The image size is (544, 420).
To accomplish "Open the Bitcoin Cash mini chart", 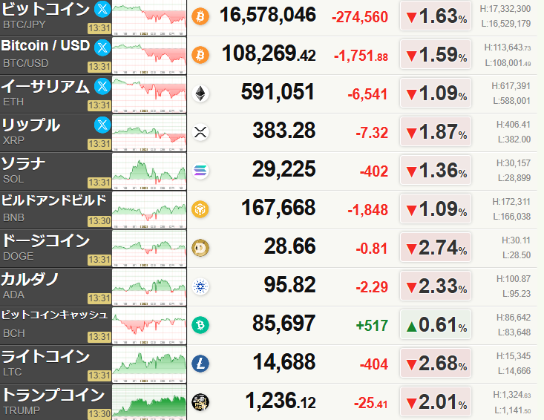I will (149, 325).
